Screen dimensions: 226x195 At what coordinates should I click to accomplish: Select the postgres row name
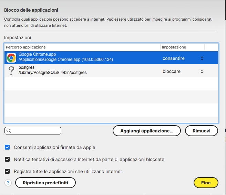(x=27, y=67)
